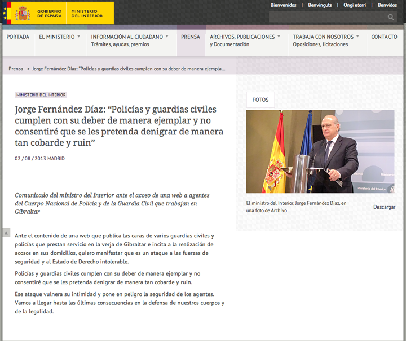Click the photo caption 'El ministro del Interior'

[296, 207]
